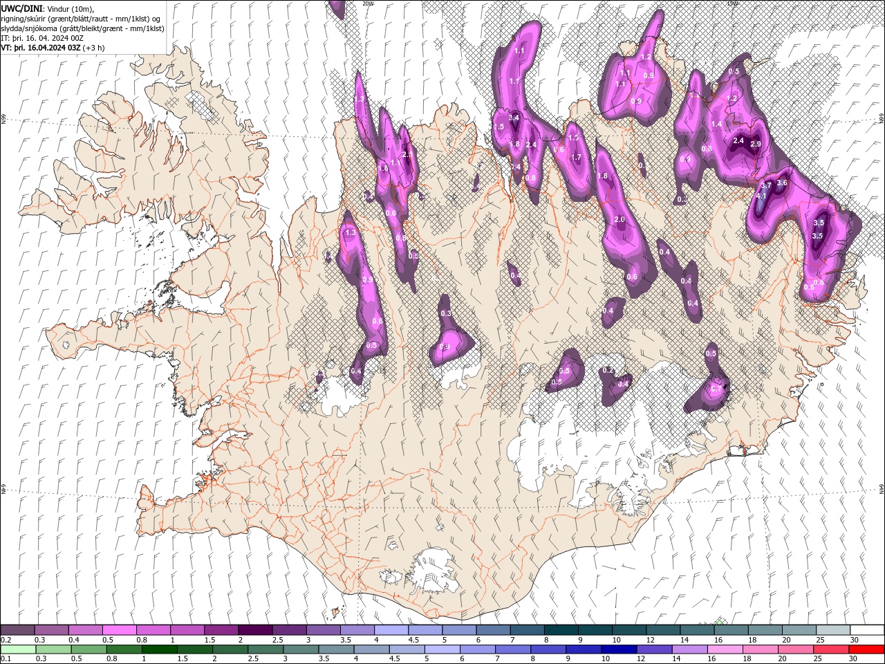This screenshot has width=885, height=664.
Task: Click the 'Vindur (10m)' label in the header
Action: click(71, 8)
